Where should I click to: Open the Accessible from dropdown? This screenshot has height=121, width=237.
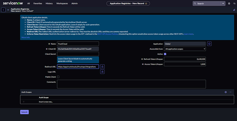(x=185, y=49)
